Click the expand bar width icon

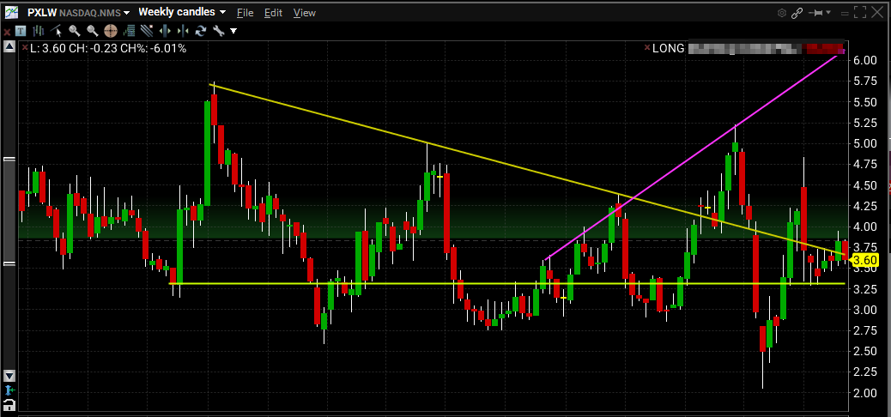tap(166, 31)
